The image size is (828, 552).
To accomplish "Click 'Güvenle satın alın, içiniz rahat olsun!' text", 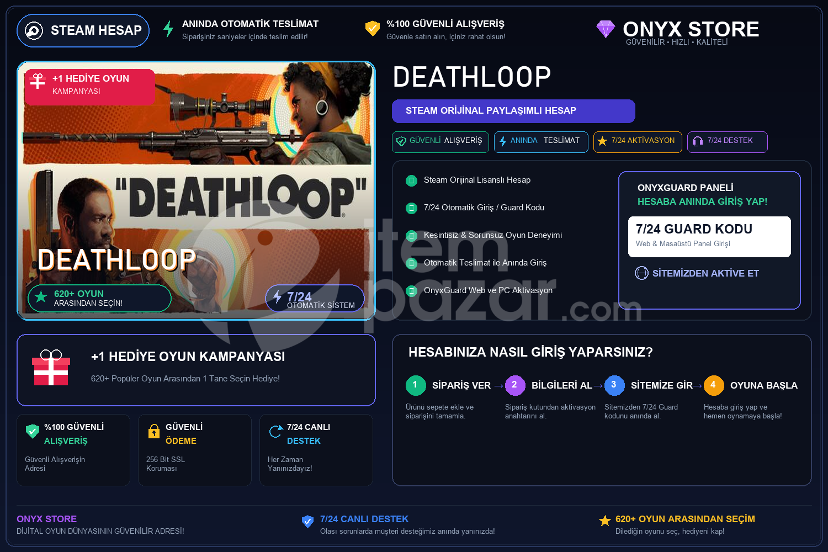I will [x=446, y=36].
